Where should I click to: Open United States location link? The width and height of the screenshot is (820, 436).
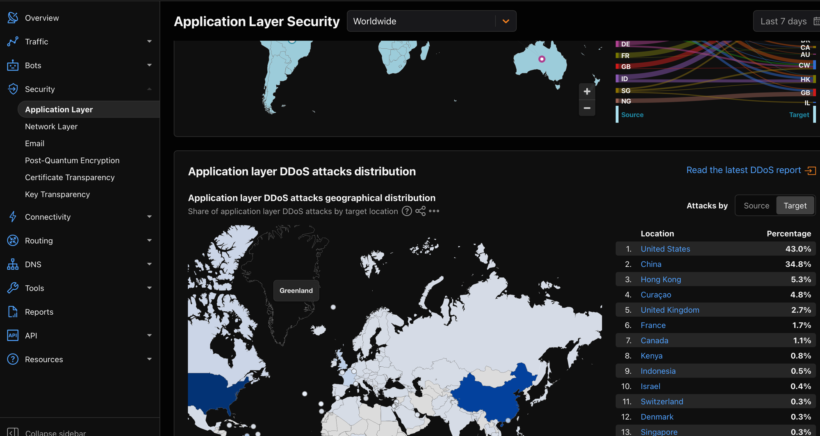[x=665, y=249]
